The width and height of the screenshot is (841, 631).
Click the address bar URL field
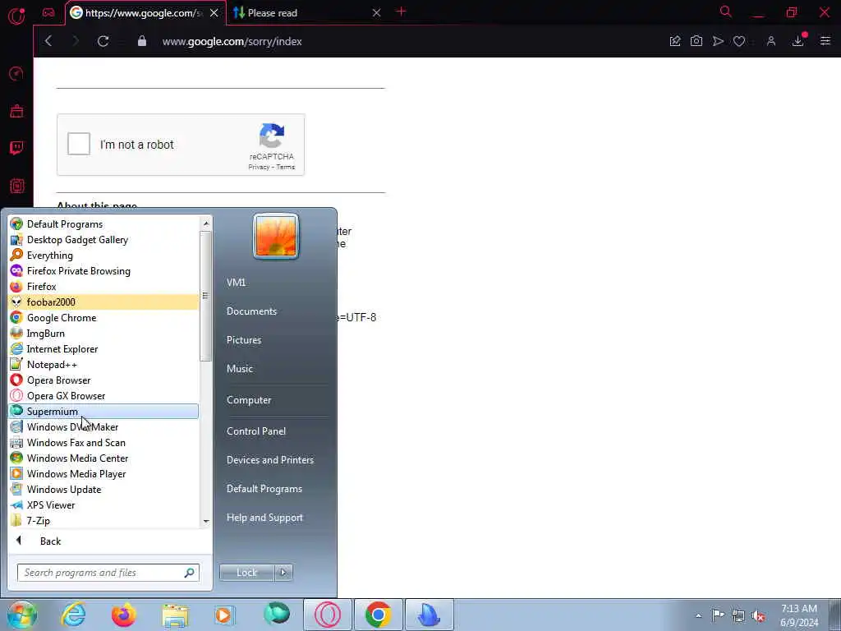[232, 41]
